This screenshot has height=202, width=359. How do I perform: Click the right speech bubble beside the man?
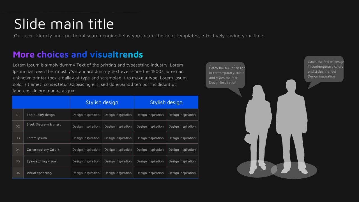(x=324, y=69)
